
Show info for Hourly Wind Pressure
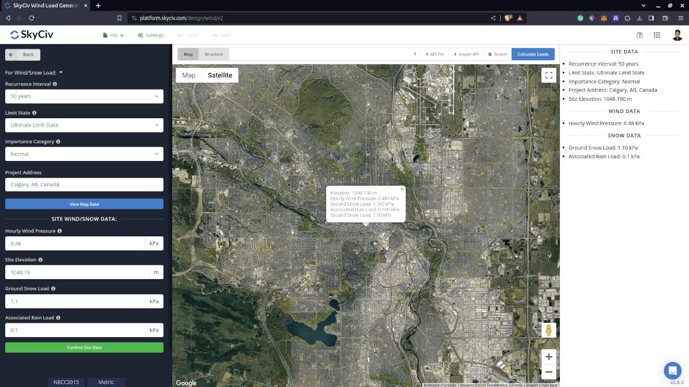click(60, 231)
